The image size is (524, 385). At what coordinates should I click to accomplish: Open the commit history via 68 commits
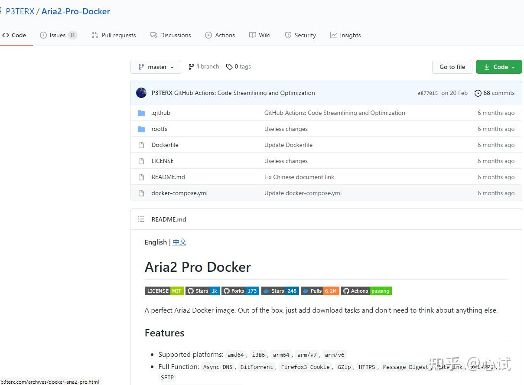click(494, 93)
